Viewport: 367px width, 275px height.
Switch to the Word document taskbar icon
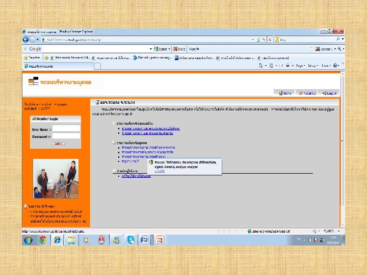click(145, 240)
